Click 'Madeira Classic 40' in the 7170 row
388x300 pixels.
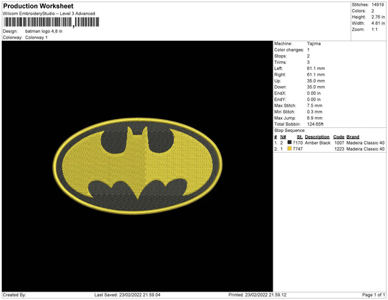coord(365,143)
